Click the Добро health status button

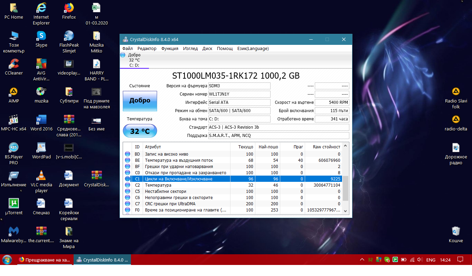pos(140,101)
